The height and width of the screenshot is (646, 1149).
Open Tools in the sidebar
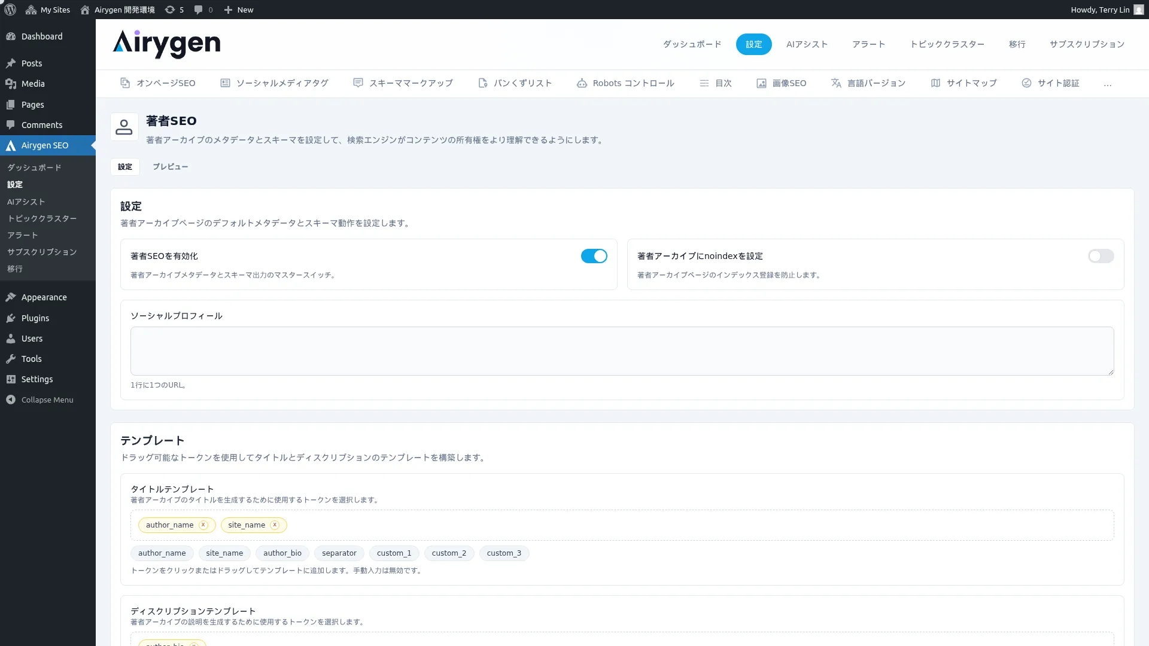click(48, 359)
